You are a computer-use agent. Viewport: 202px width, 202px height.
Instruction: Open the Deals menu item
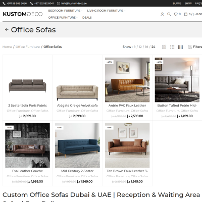point(87,18)
